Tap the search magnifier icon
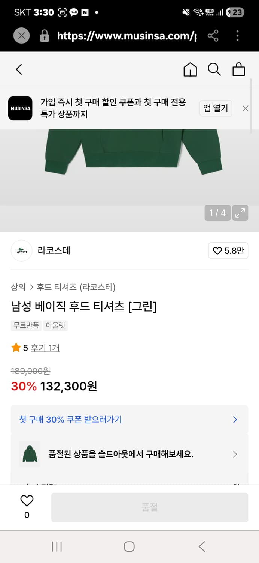 tap(214, 69)
